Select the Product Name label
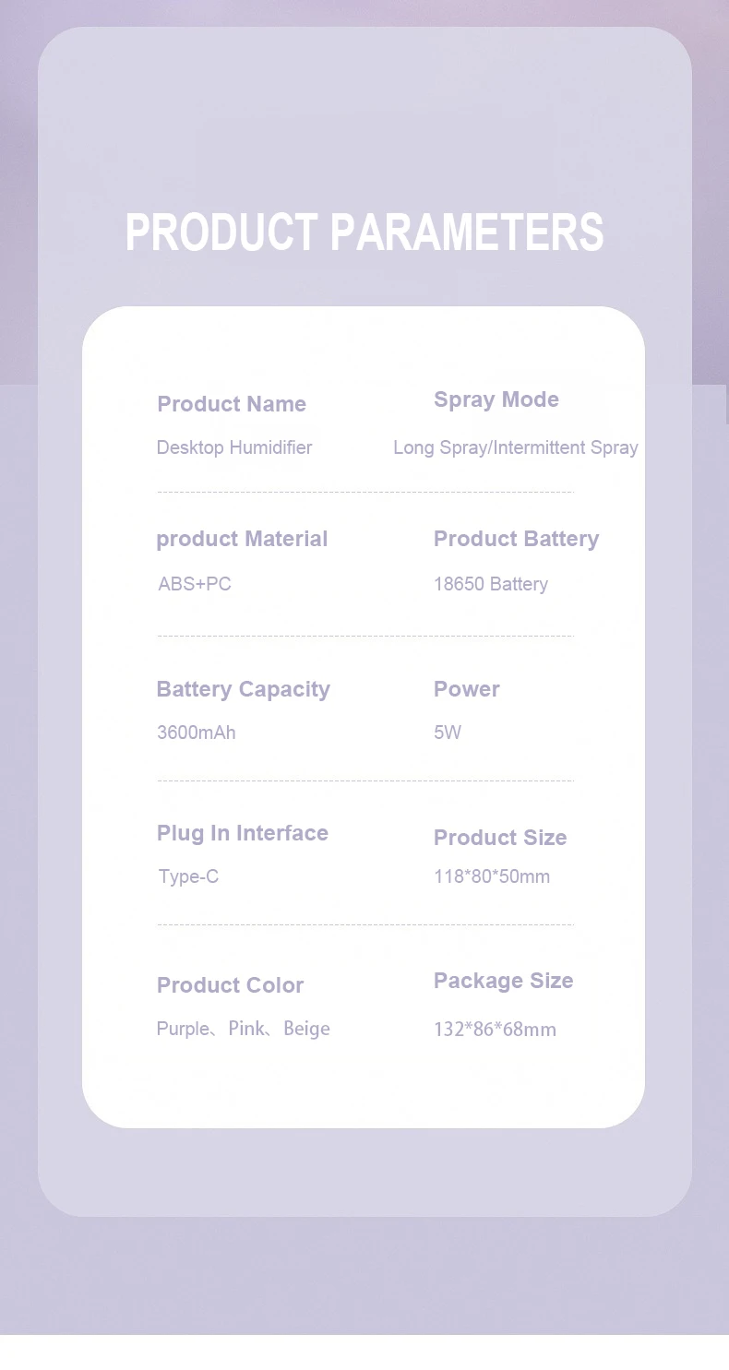This screenshot has width=729, height=1370. tap(232, 404)
